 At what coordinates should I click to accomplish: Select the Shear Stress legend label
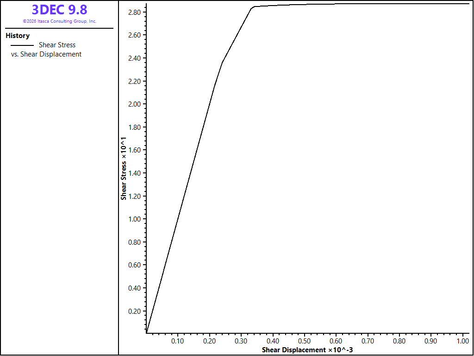(57, 45)
